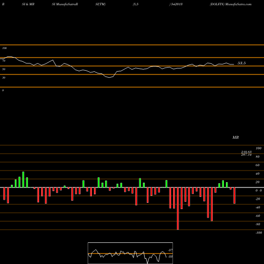Click the tallest green bar in the MR chart
264x264 pixels.
23,180
